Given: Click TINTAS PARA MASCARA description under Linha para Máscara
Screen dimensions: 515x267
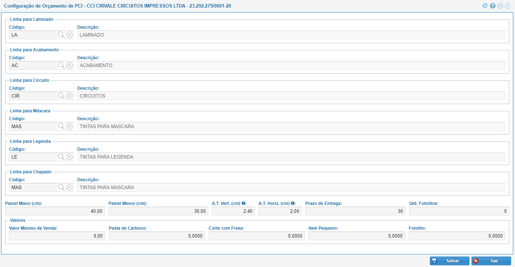Looking at the screenshot, I should tap(291, 126).
